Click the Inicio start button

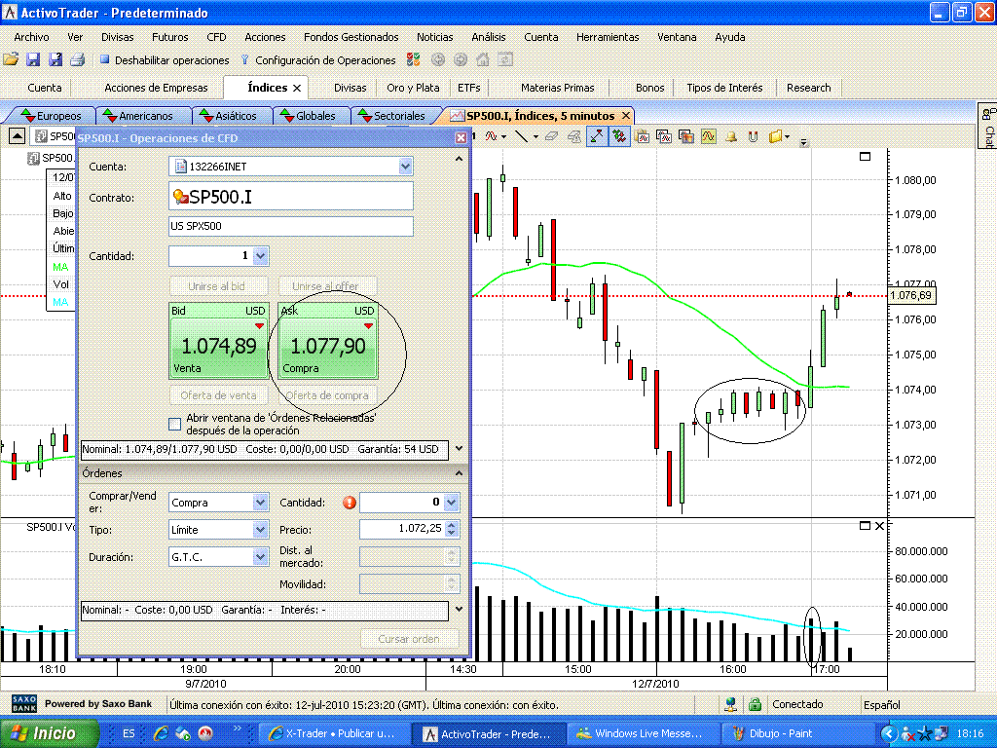pyautogui.click(x=50, y=733)
